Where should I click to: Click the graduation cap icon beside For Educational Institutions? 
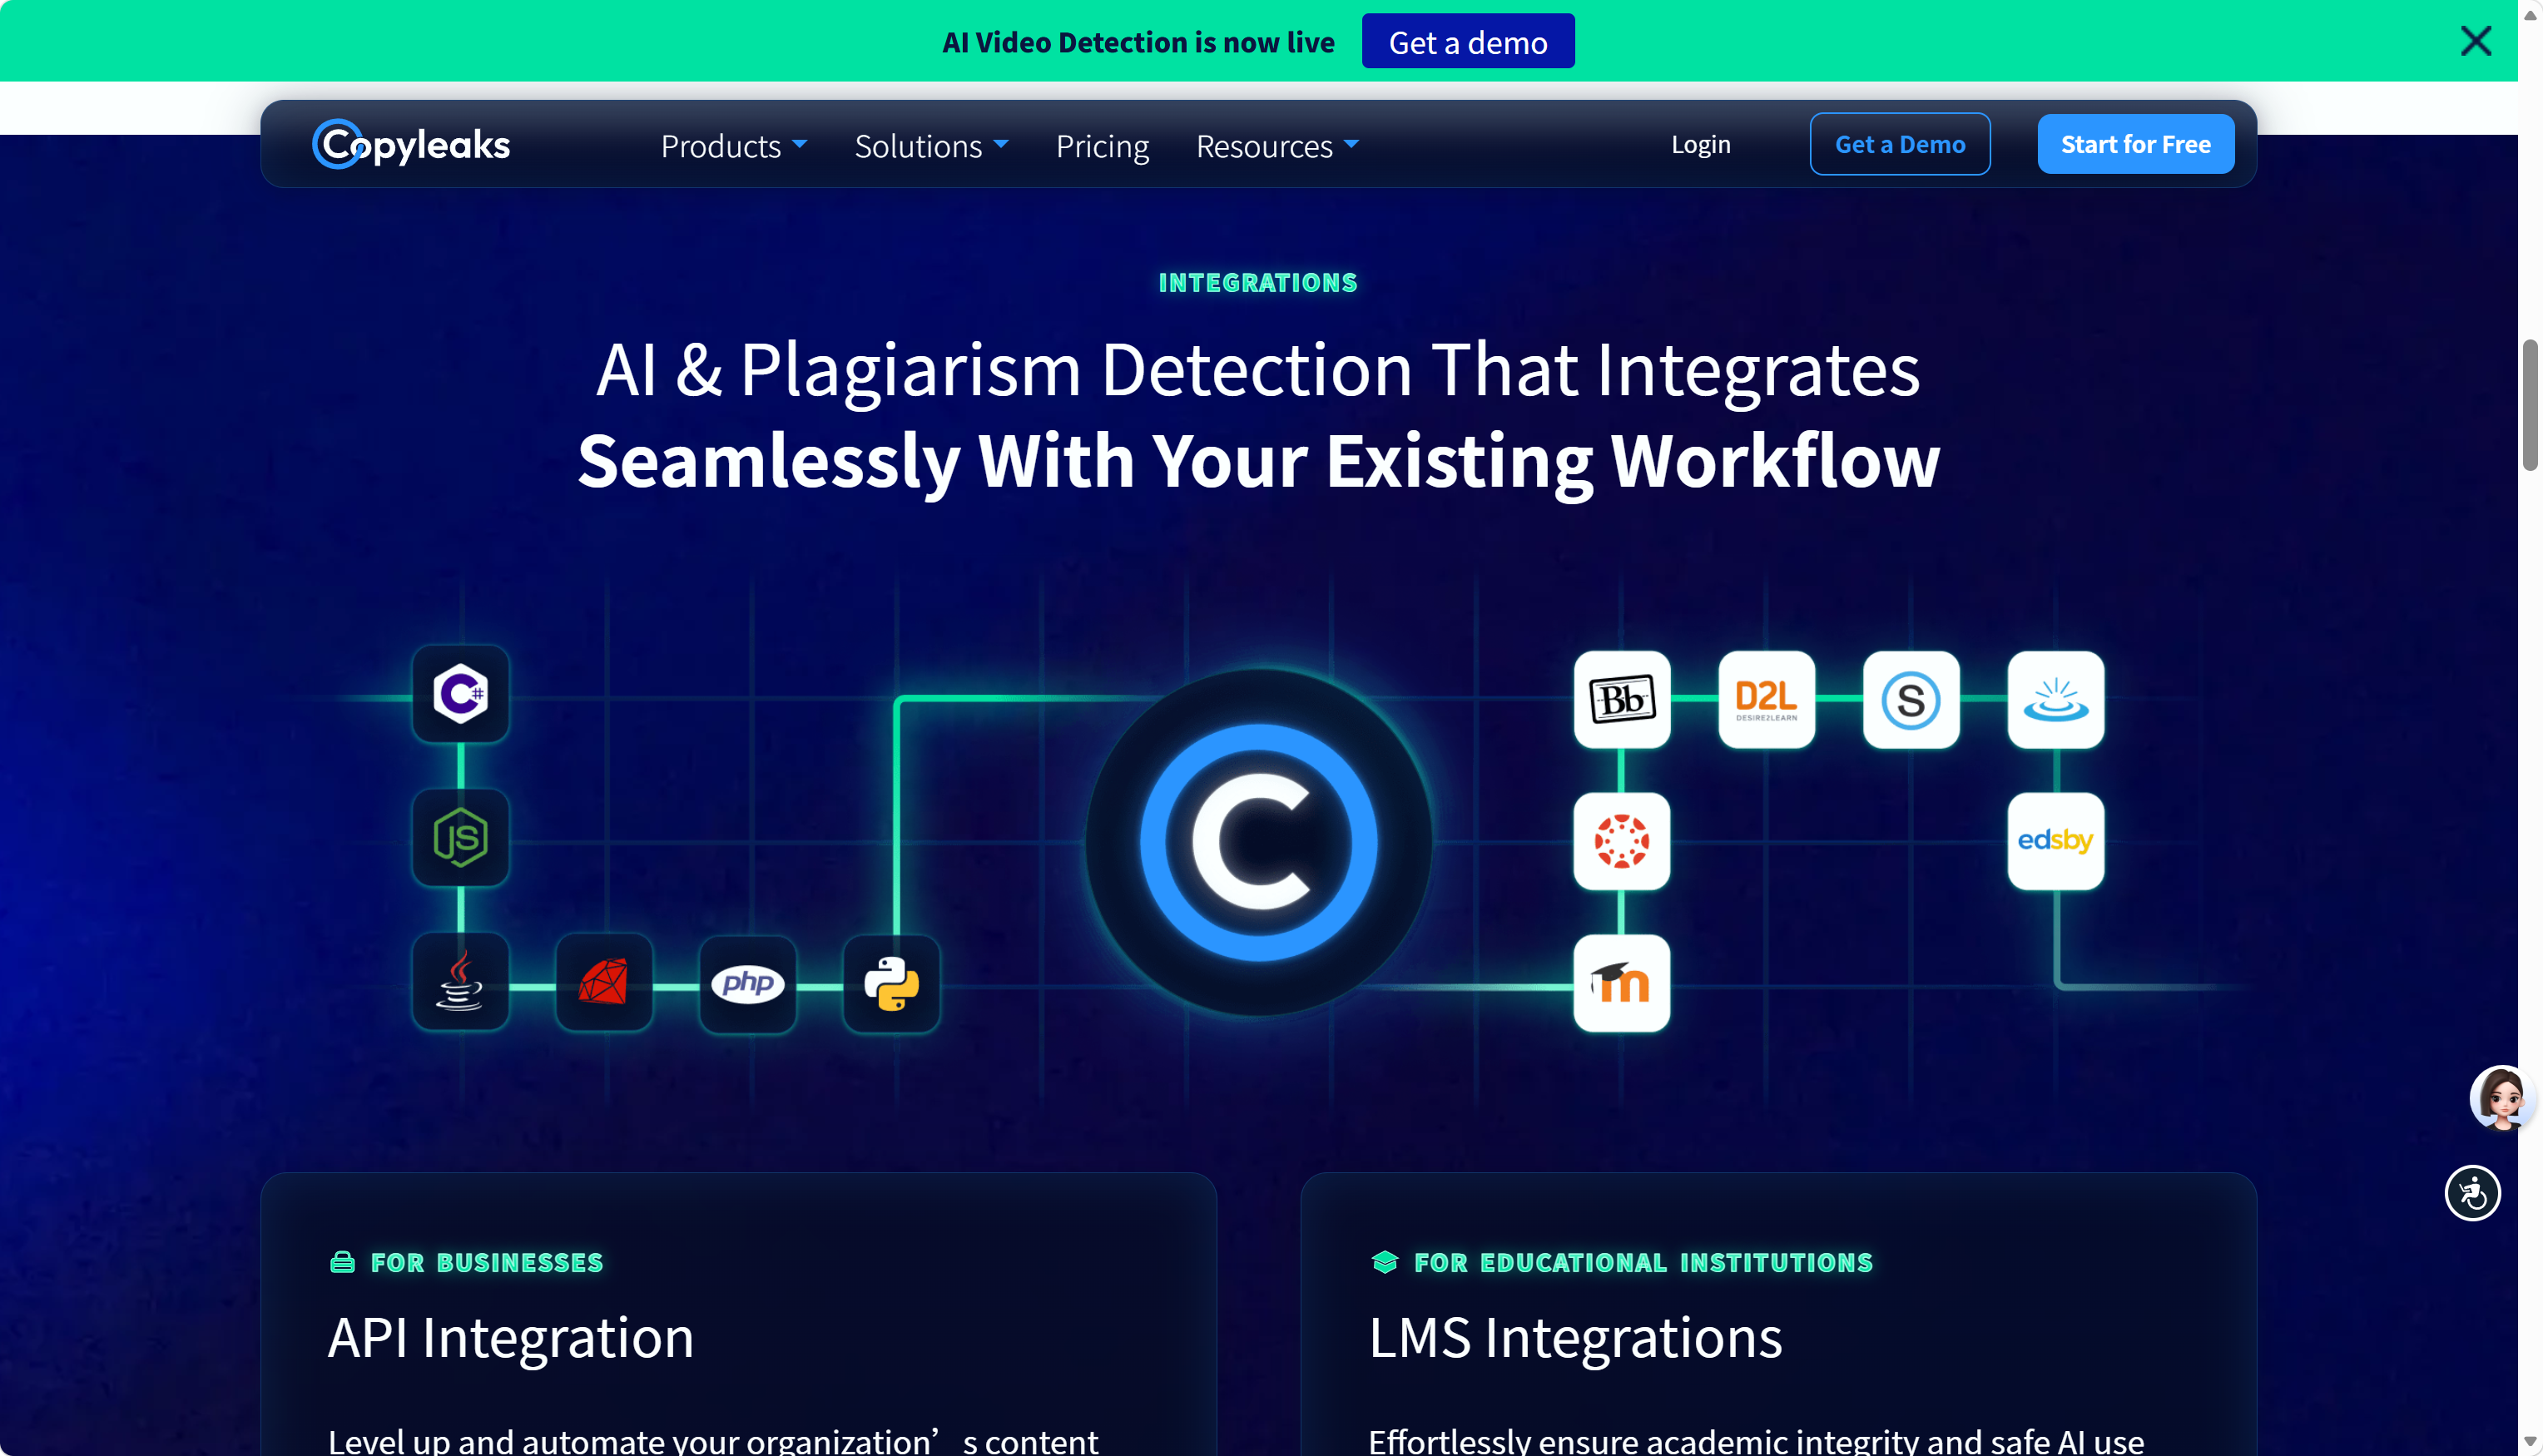tap(1385, 1262)
